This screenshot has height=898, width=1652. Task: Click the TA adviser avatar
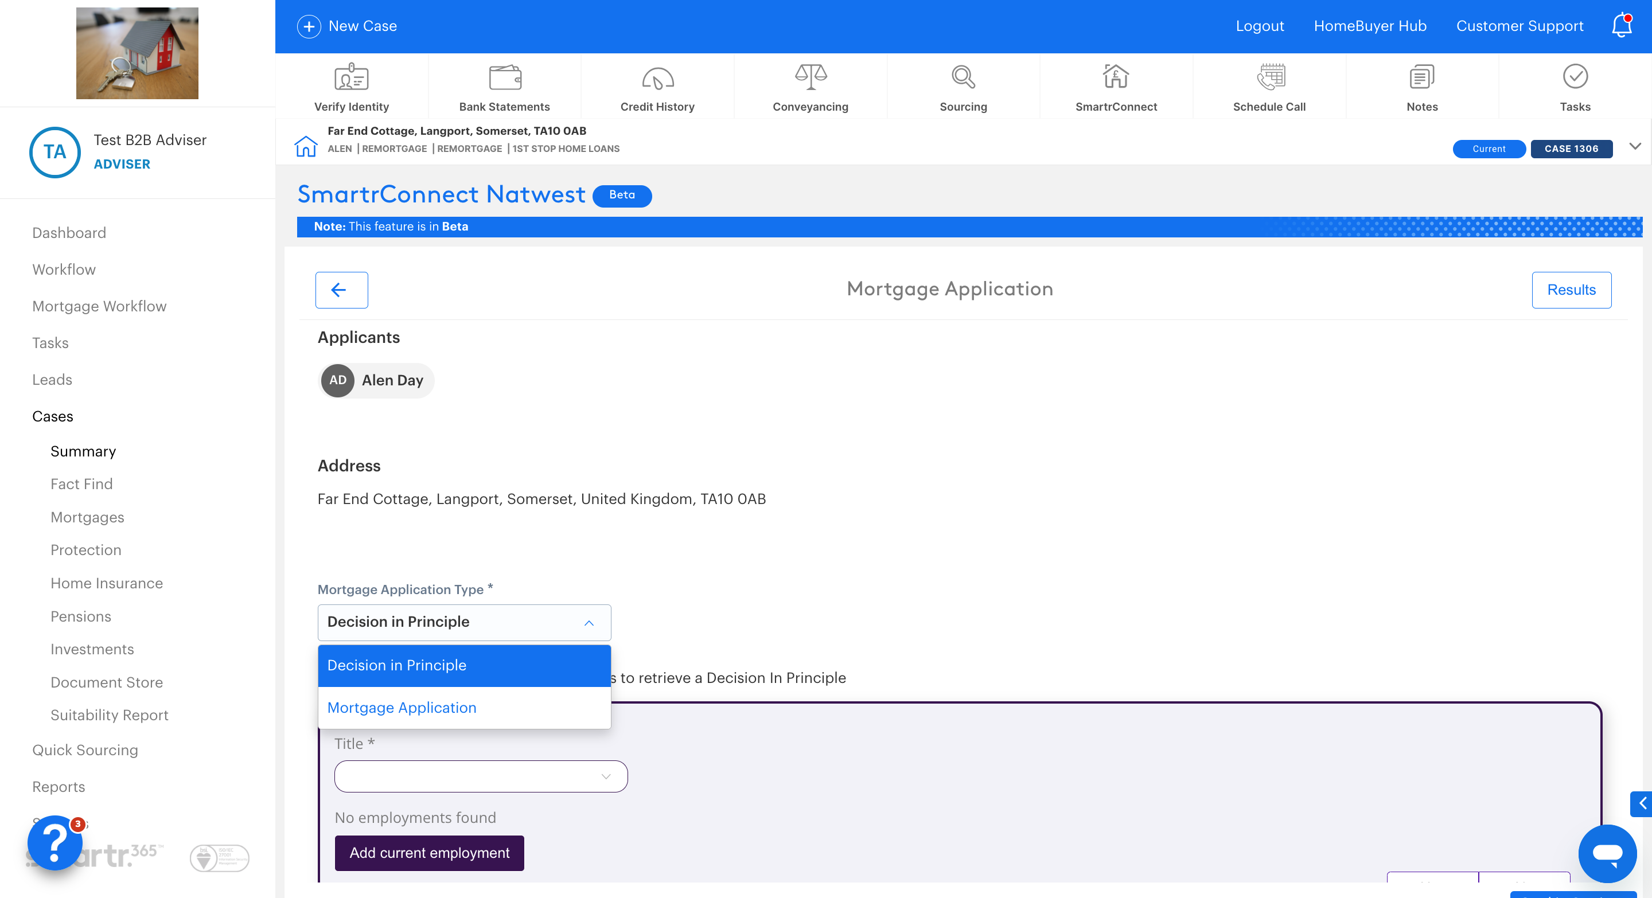coord(55,152)
